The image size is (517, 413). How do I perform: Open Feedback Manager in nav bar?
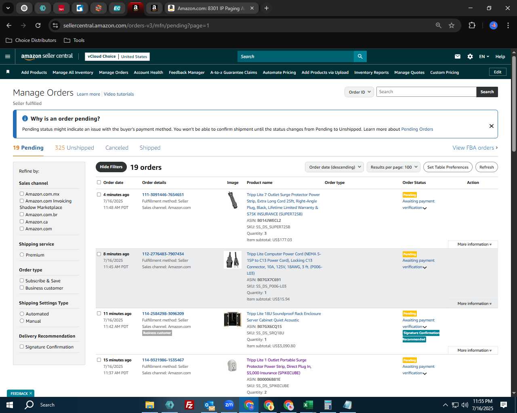(187, 73)
